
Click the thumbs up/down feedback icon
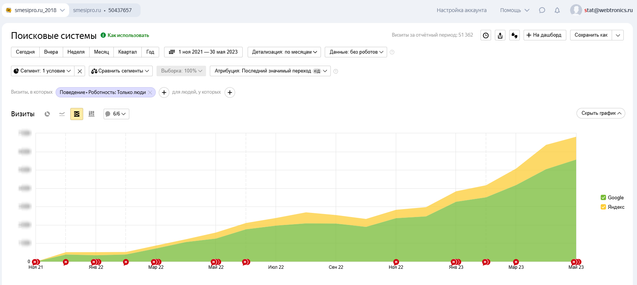pyautogui.click(x=515, y=35)
